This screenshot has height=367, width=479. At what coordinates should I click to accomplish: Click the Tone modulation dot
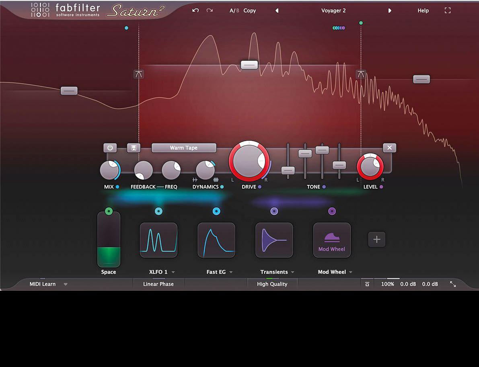click(324, 187)
